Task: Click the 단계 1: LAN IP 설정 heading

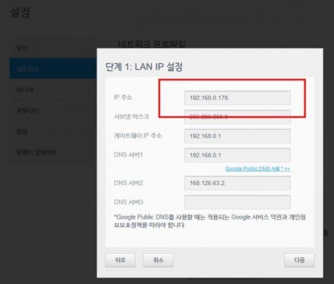Action: click(x=144, y=67)
